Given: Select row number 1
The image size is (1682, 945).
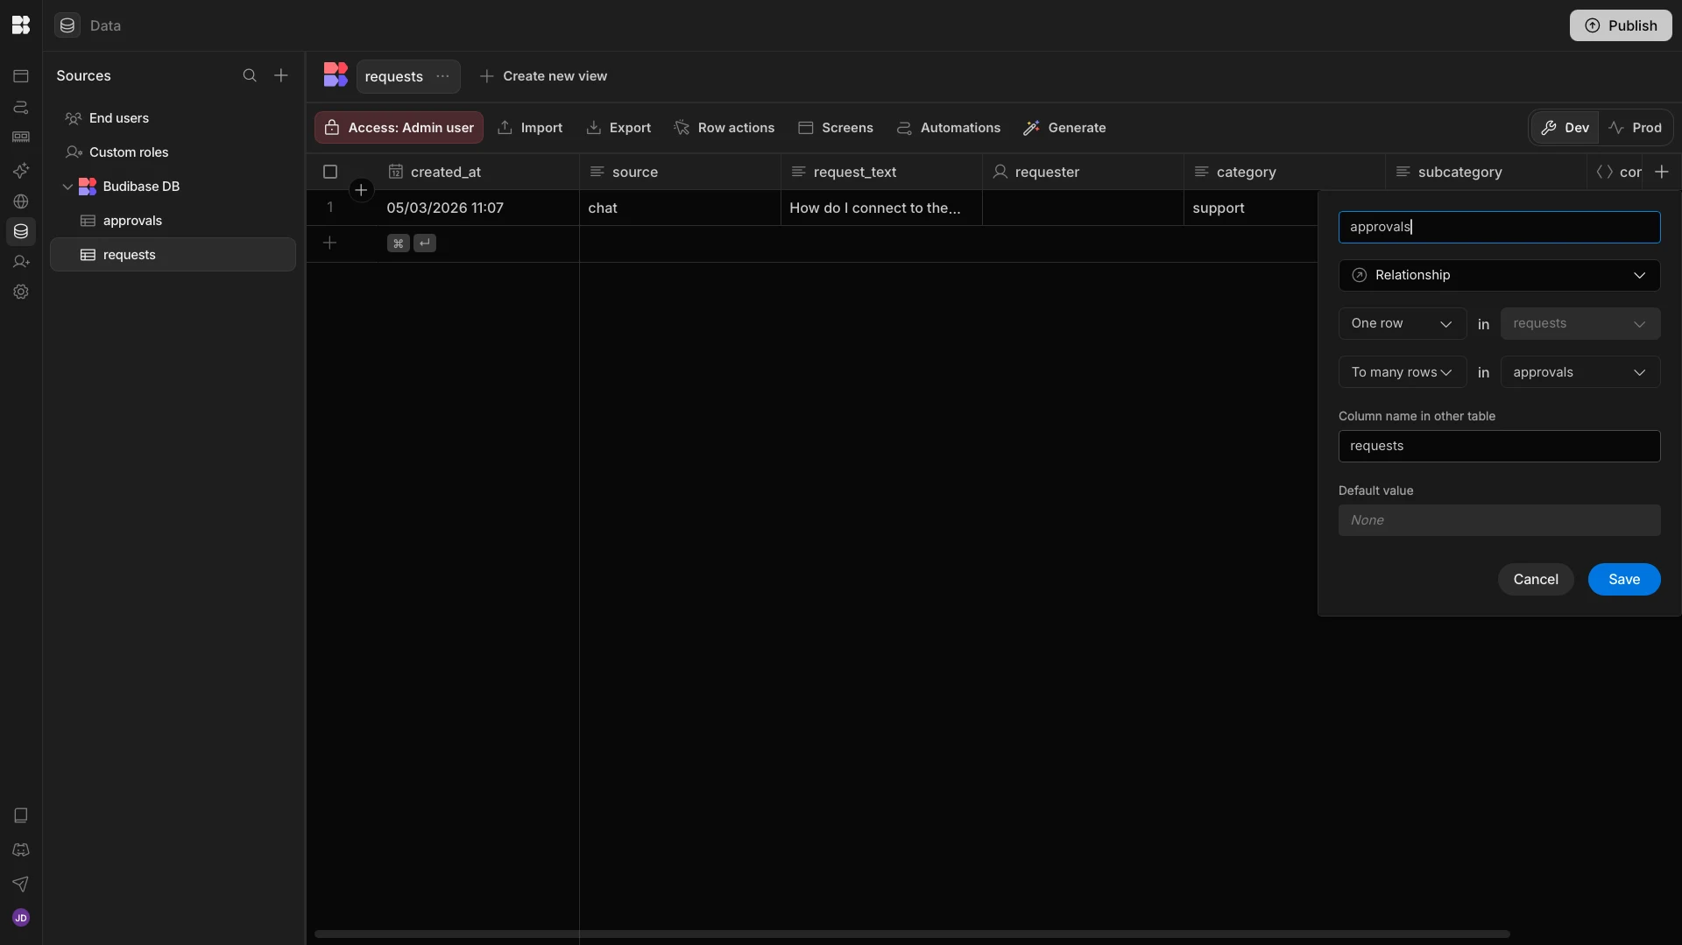Looking at the screenshot, I should point(330,208).
